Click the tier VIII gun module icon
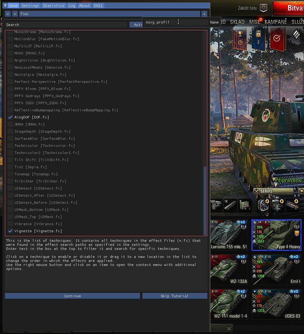This screenshot has width=304, height=334. 217,205
